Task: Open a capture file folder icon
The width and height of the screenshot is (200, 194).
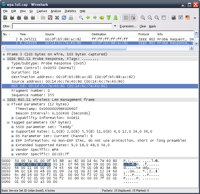Action: tap(43, 18)
